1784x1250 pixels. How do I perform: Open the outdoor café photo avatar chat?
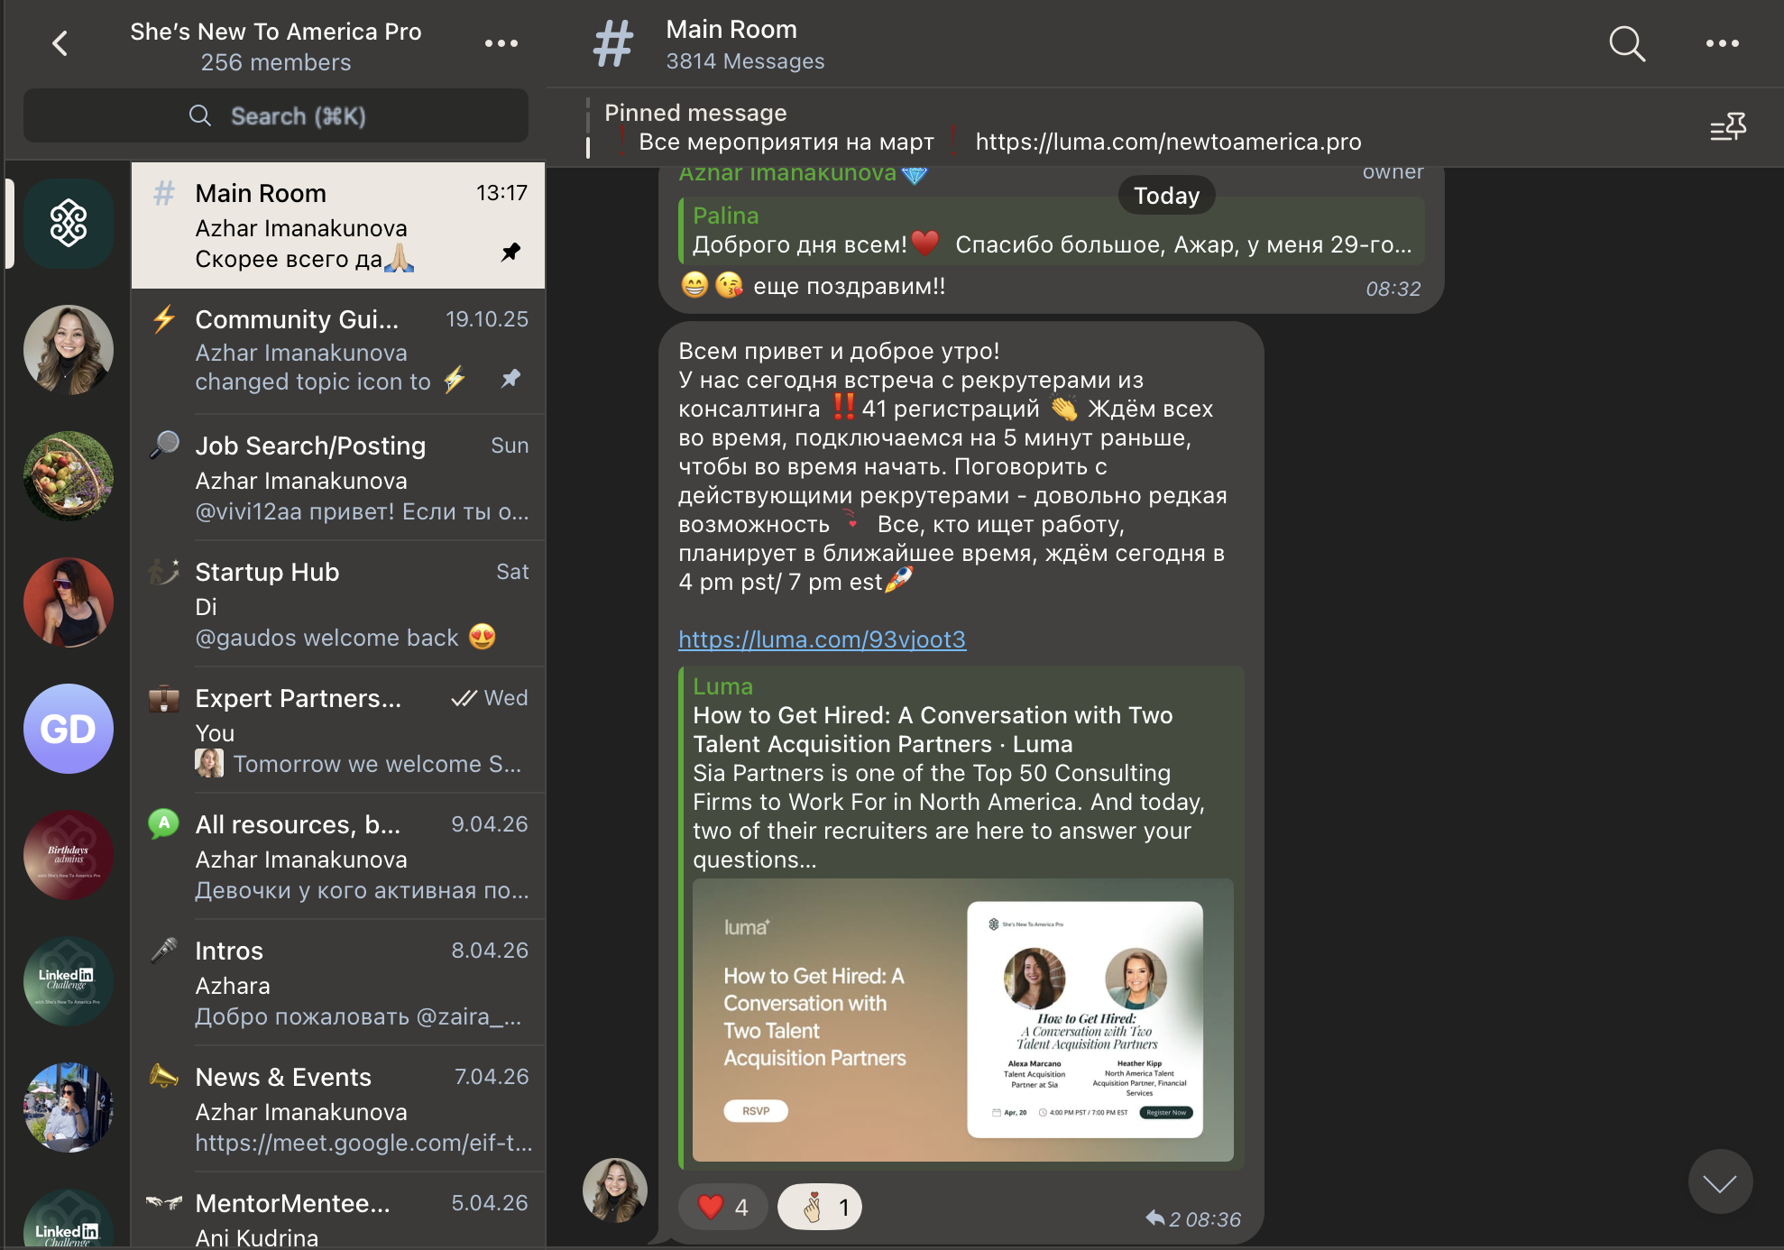point(69,1108)
